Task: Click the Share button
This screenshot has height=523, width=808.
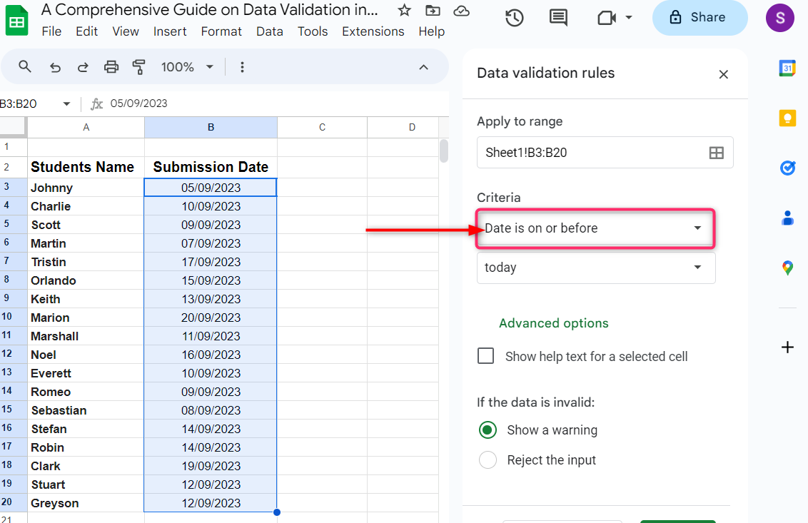Action: click(x=700, y=18)
